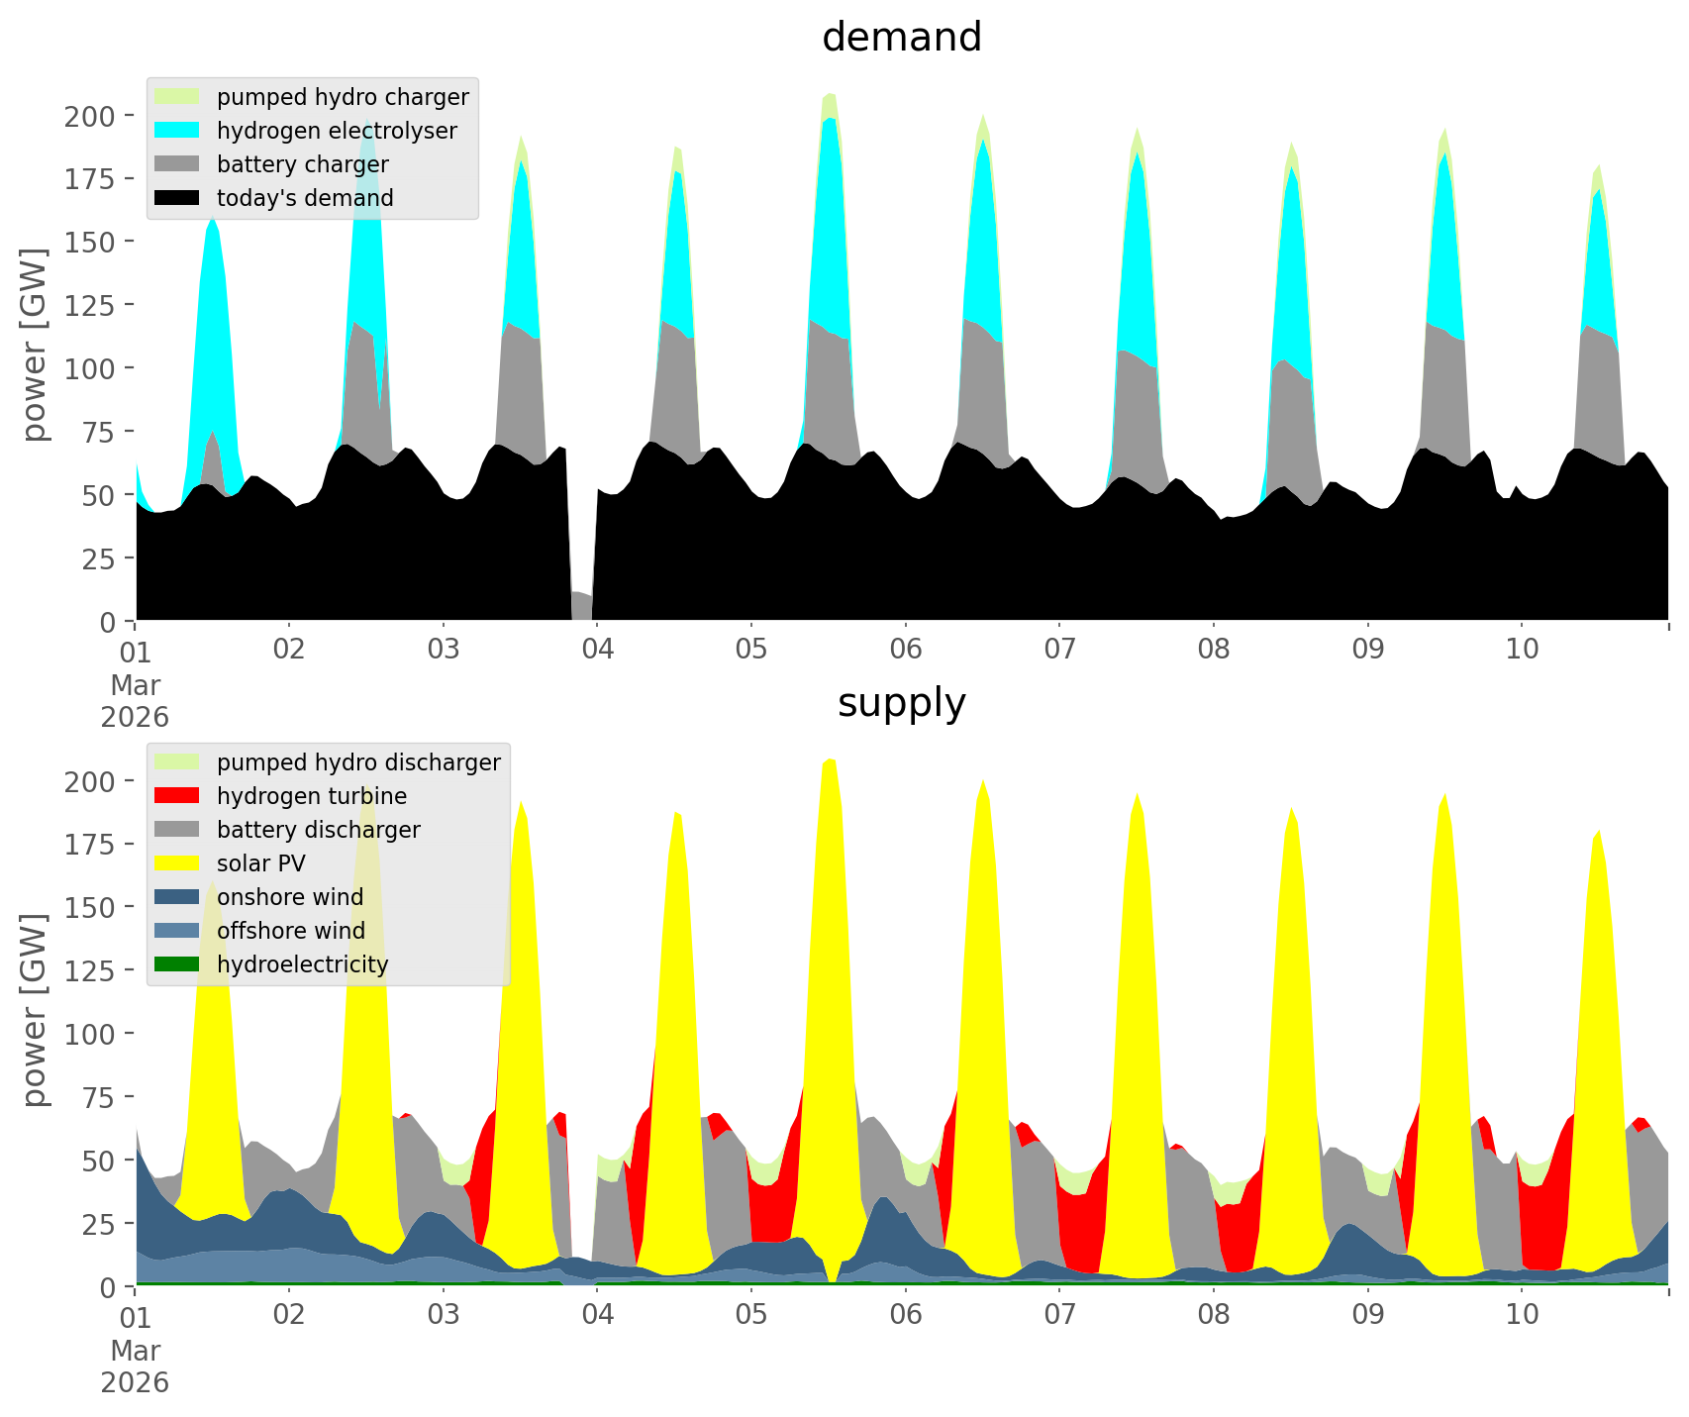Select date tick 05 on demand chart axis
Viewport: 1689px width, 1417px height.
pos(751,650)
